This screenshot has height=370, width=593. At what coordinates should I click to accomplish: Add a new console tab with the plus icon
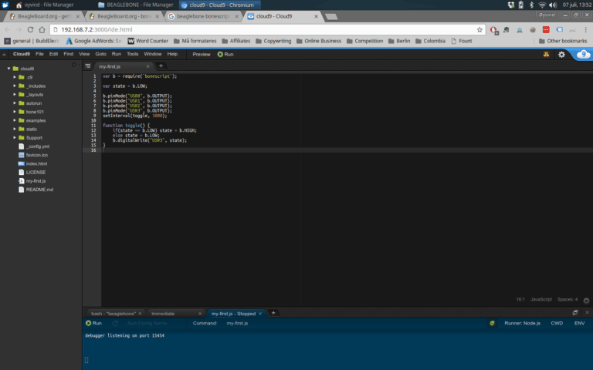pos(273,313)
